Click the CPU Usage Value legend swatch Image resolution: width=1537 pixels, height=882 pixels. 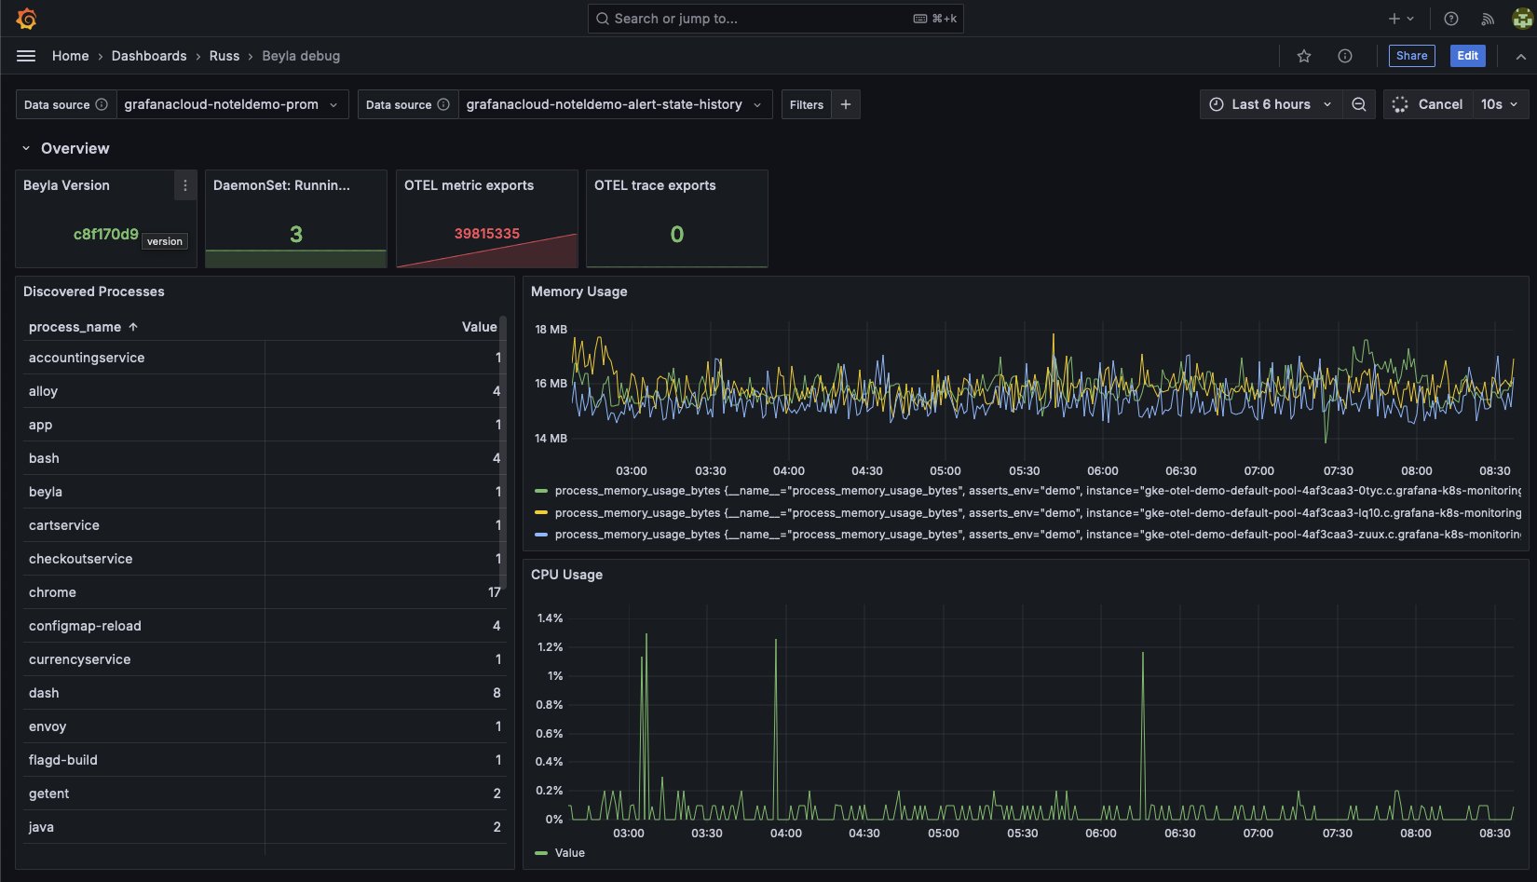542,853
